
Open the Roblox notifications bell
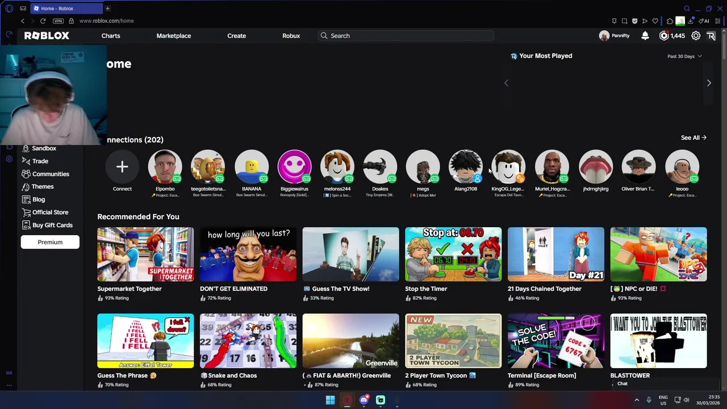point(645,36)
